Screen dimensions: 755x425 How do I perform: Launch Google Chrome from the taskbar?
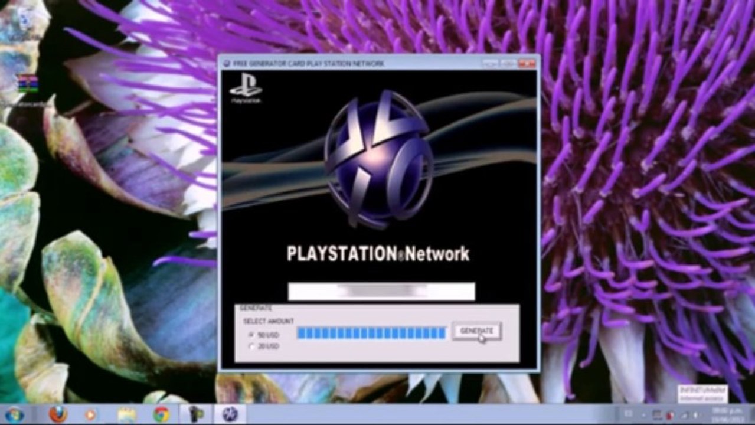point(161,415)
